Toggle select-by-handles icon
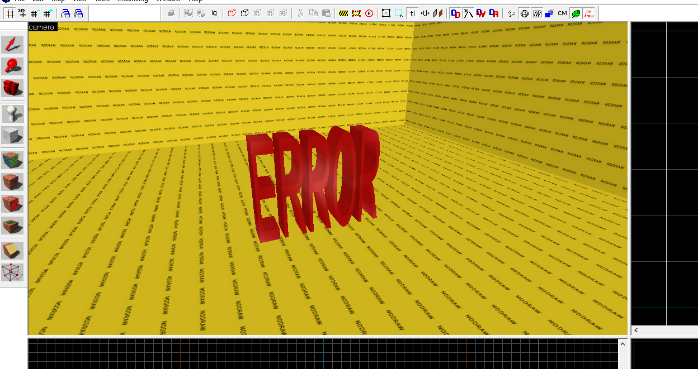The height and width of the screenshot is (369, 698). pos(386,13)
